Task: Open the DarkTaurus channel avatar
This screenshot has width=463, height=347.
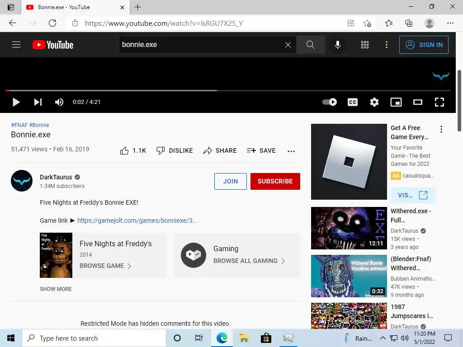Action: click(x=22, y=181)
